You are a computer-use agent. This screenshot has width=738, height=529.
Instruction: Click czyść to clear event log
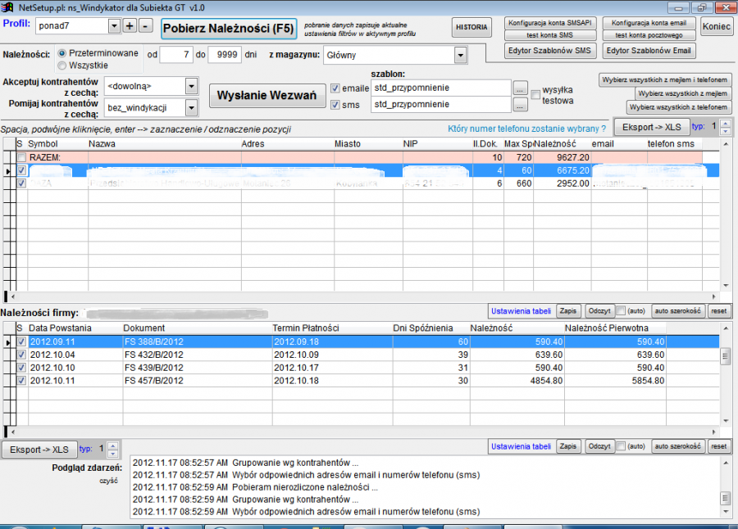point(108,481)
